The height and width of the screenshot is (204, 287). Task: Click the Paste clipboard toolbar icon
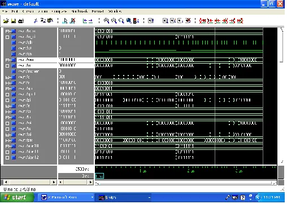click(50, 20)
